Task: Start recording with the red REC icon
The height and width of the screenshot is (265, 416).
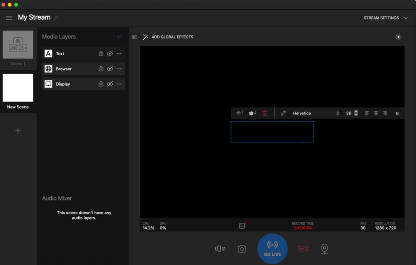Action: pyautogui.click(x=303, y=249)
